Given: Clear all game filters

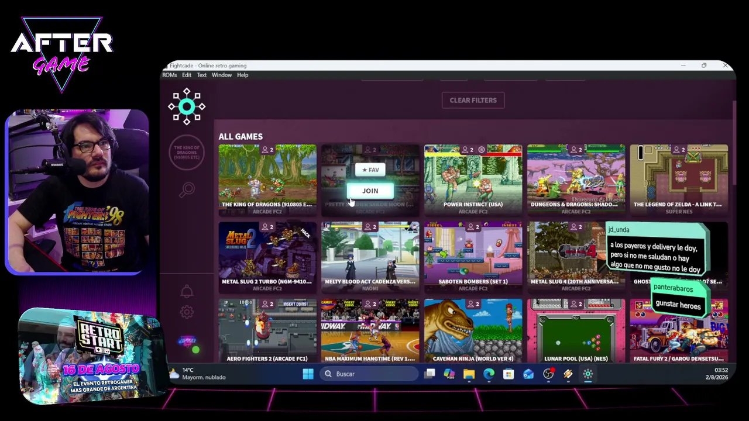Looking at the screenshot, I should pos(473,100).
